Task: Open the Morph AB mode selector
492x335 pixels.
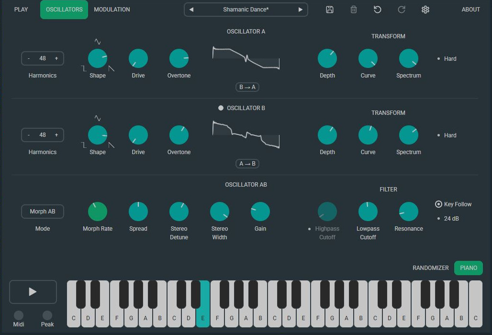Action: point(43,212)
